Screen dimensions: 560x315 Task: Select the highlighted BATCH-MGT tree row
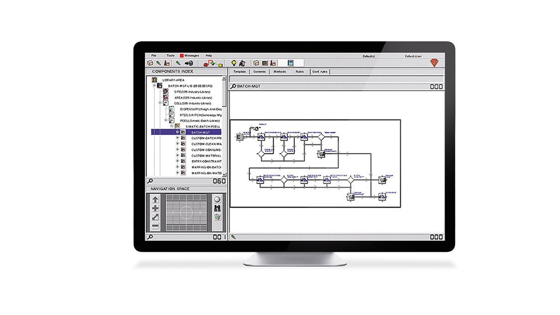pyautogui.click(x=187, y=132)
